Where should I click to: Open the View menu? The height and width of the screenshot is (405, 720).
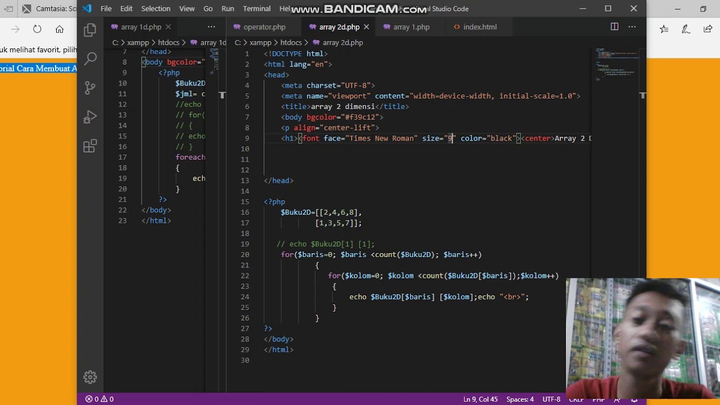[x=187, y=8]
